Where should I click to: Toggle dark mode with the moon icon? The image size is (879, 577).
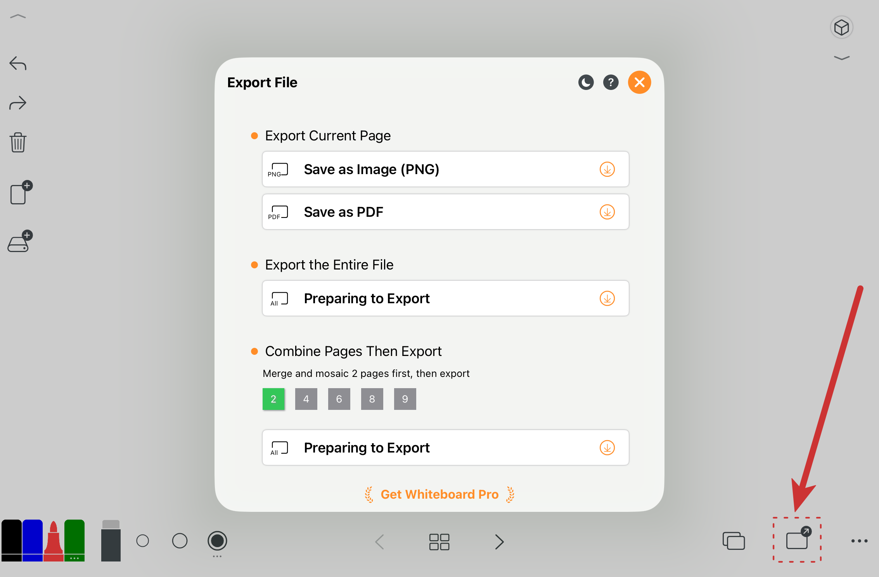point(586,82)
